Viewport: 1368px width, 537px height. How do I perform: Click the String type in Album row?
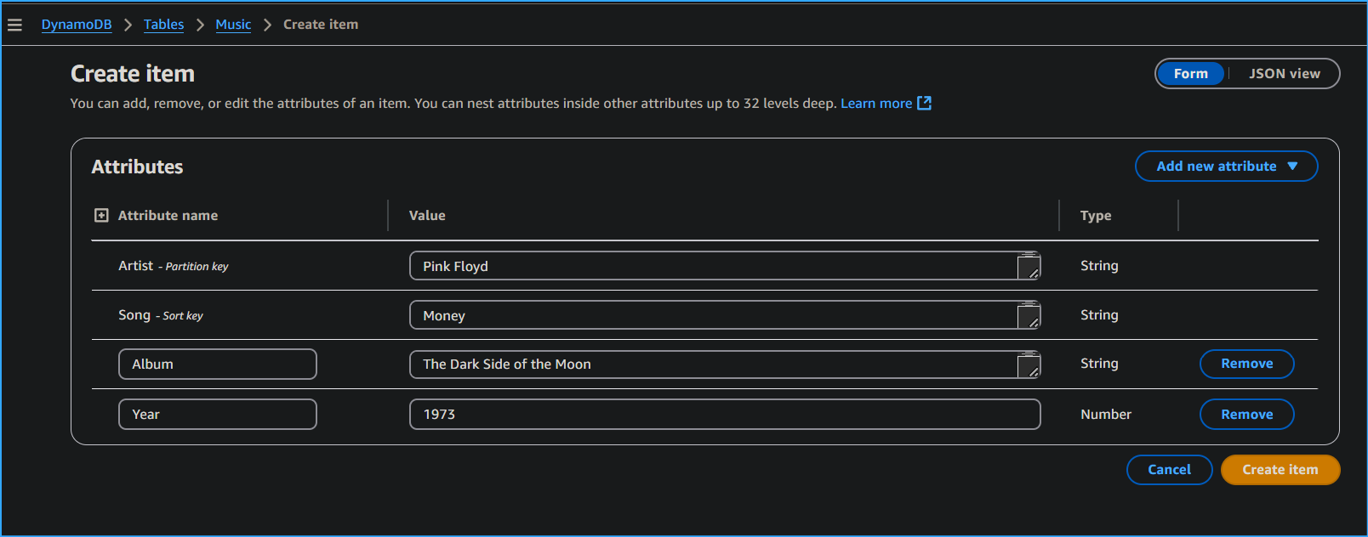1099,364
